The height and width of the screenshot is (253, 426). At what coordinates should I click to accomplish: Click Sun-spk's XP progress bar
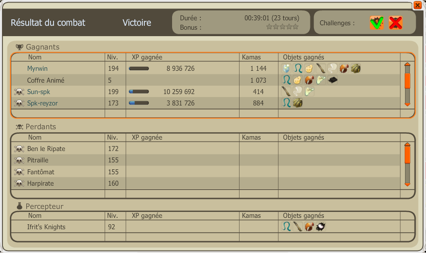(x=139, y=92)
